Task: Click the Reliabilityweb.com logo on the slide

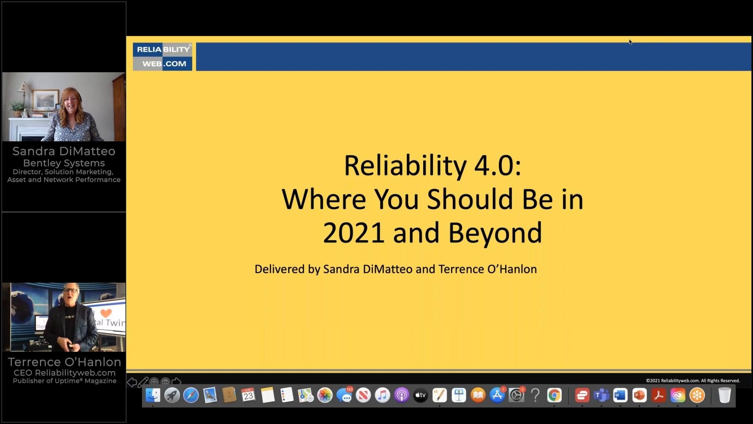Action: pyautogui.click(x=162, y=56)
